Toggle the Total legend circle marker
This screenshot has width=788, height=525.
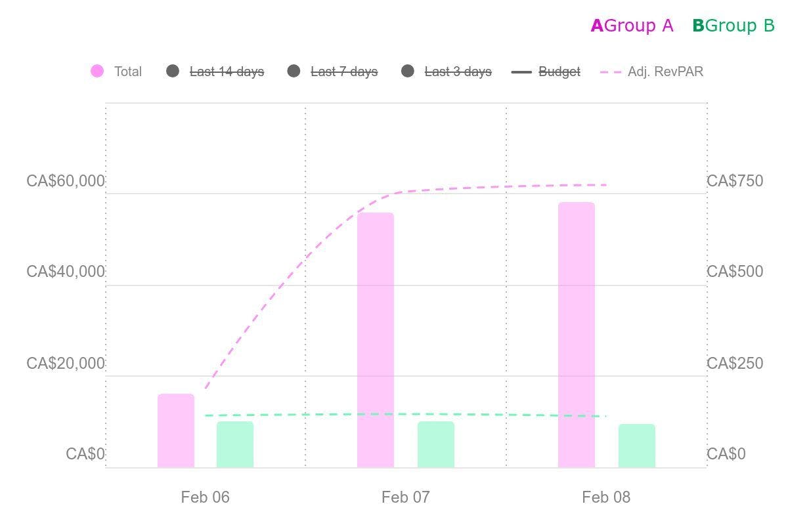97,72
